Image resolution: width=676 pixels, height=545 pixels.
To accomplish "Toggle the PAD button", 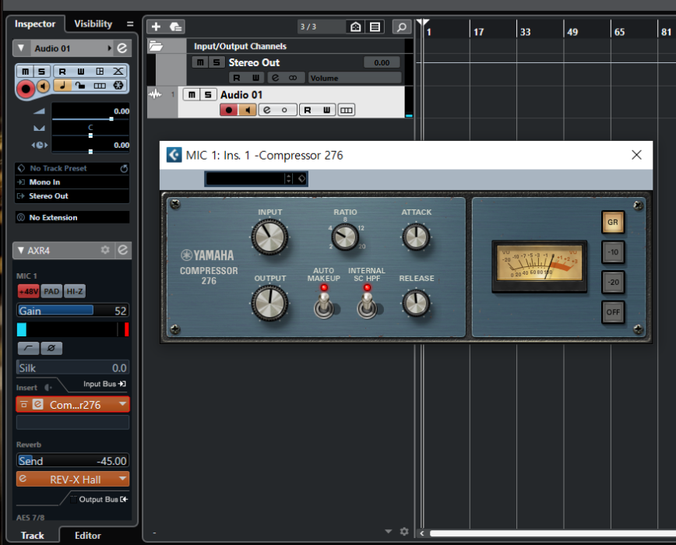I will pyautogui.click(x=51, y=292).
